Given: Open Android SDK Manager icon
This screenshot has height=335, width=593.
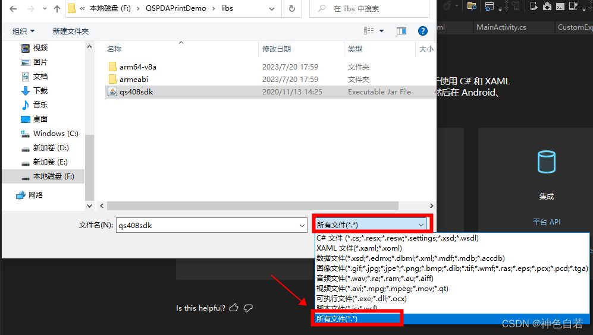Looking at the screenshot, I should pos(547,6).
